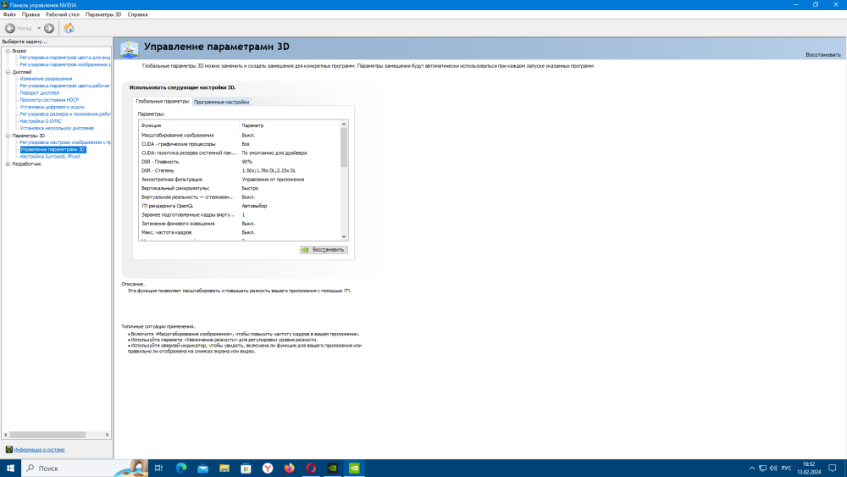Click the Back arrow toolbar icon
The image size is (847, 477).
pos(9,28)
